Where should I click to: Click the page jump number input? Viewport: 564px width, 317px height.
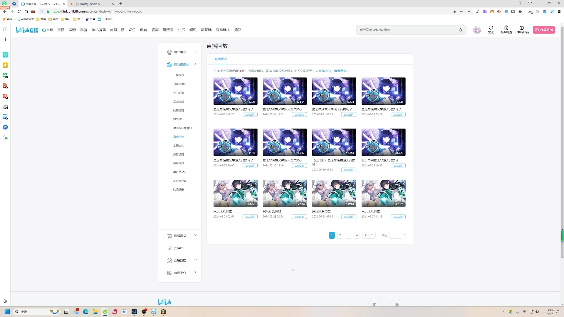click(x=396, y=235)
